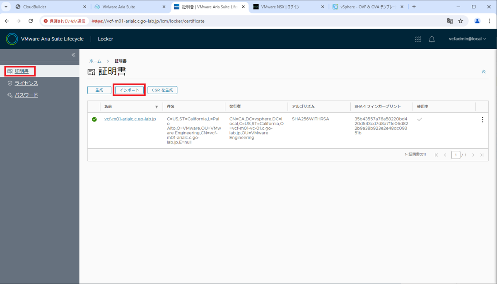Open a new browser tab
Screen dimensions: 497x284
tap(414, 7)
